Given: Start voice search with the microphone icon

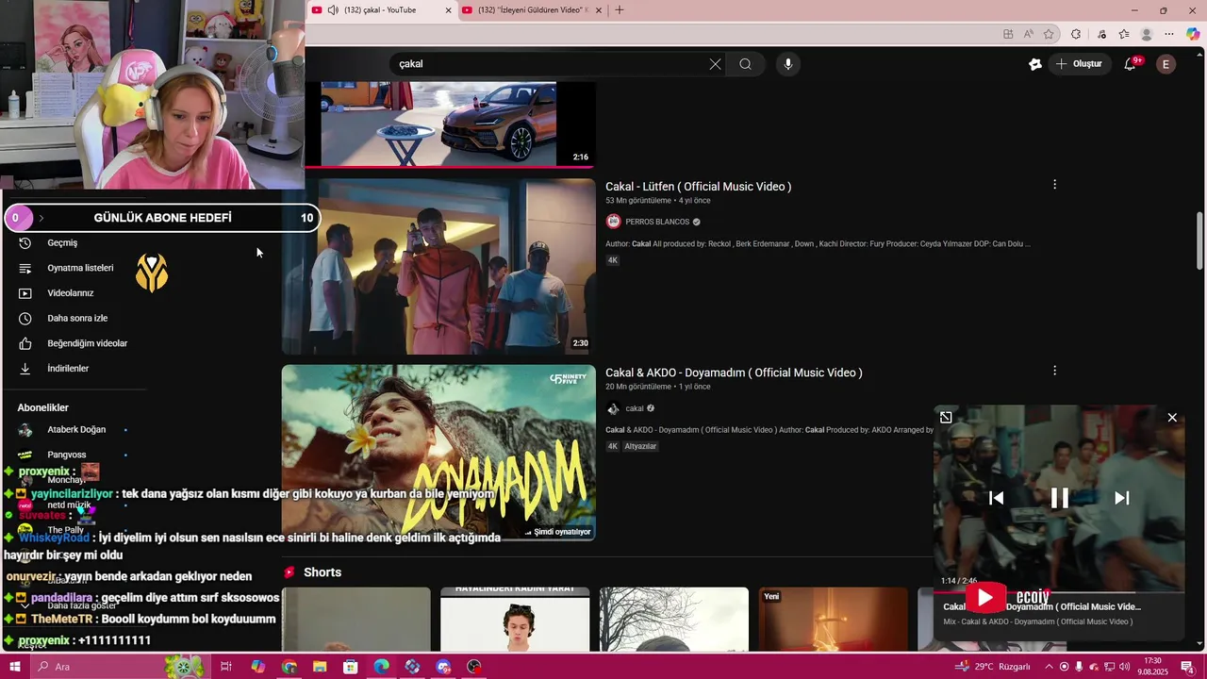Looking at the screenshot, I should pyautogui.click(x=788, y=64).
